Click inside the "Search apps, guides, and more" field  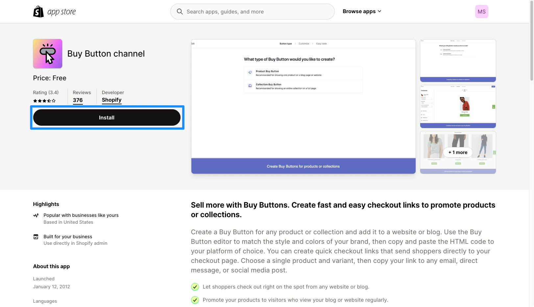tap(253, 11)
